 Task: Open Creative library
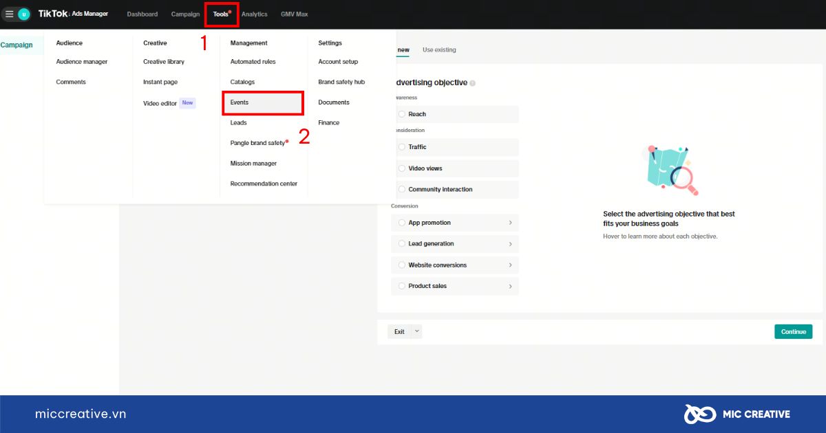pos(164,62)
